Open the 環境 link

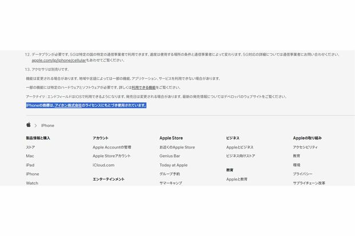[x=297, y=165]
